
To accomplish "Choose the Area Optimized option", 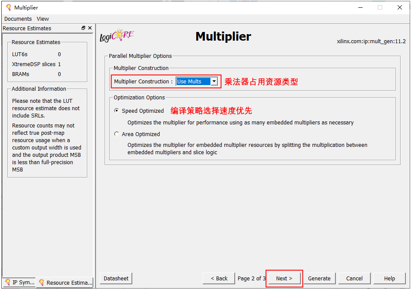I will click(117, 134).
